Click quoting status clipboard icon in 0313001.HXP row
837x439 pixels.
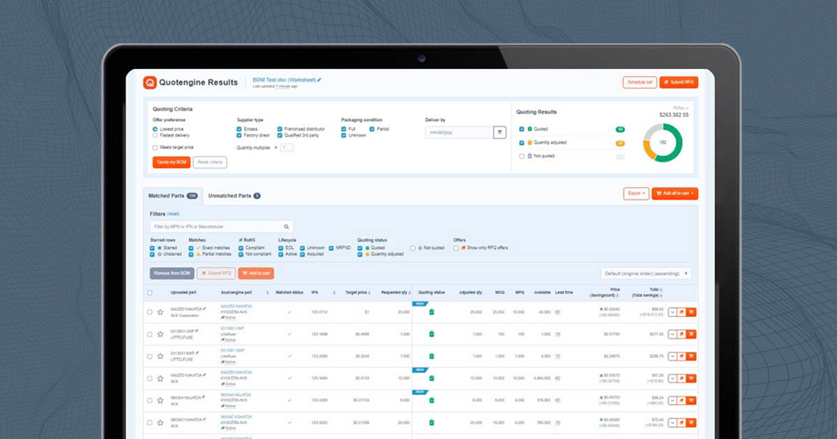(431, 334)
